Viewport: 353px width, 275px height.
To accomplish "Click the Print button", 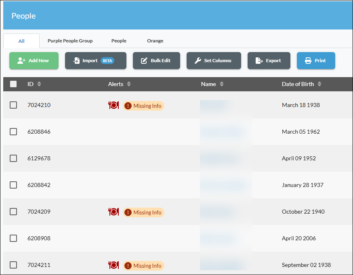I will (316, 61).
